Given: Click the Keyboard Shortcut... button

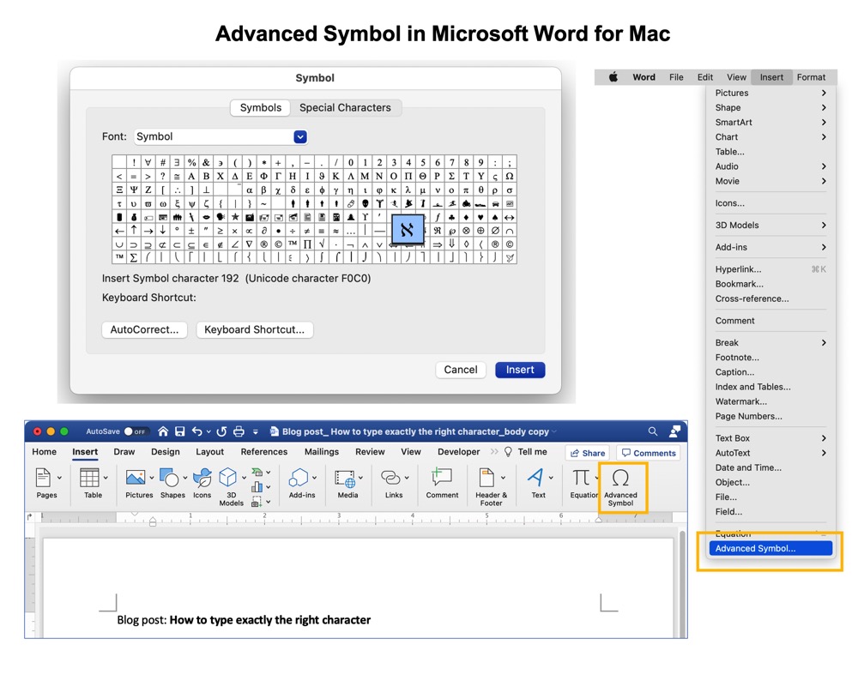Looking at the screenshot, I should click(255, 330).
